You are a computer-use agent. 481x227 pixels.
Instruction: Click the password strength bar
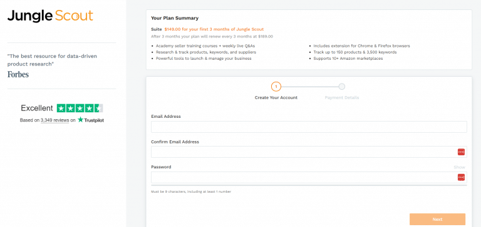pyautogui.click(x=309, y=185)
